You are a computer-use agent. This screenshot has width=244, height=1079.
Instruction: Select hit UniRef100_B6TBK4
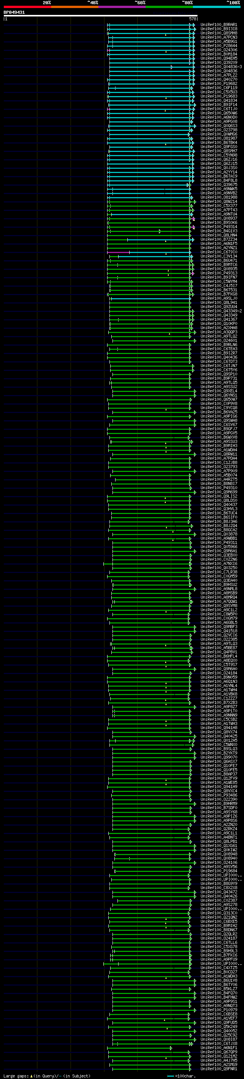(218, 143)
